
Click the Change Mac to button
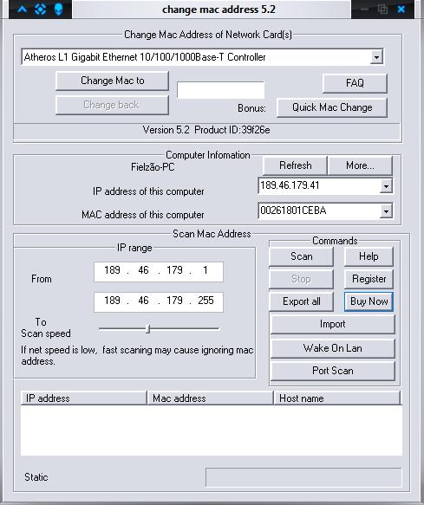[112, 81]
